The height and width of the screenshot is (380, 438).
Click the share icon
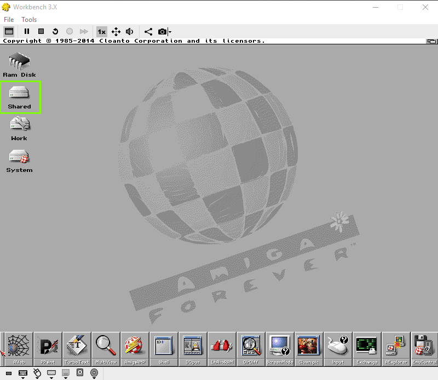pos(148,32)
